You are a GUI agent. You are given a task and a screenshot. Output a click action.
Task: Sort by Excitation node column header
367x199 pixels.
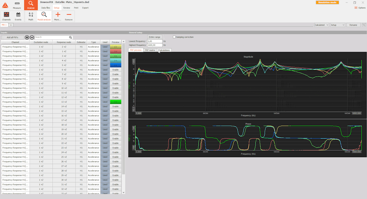point(41,42)
